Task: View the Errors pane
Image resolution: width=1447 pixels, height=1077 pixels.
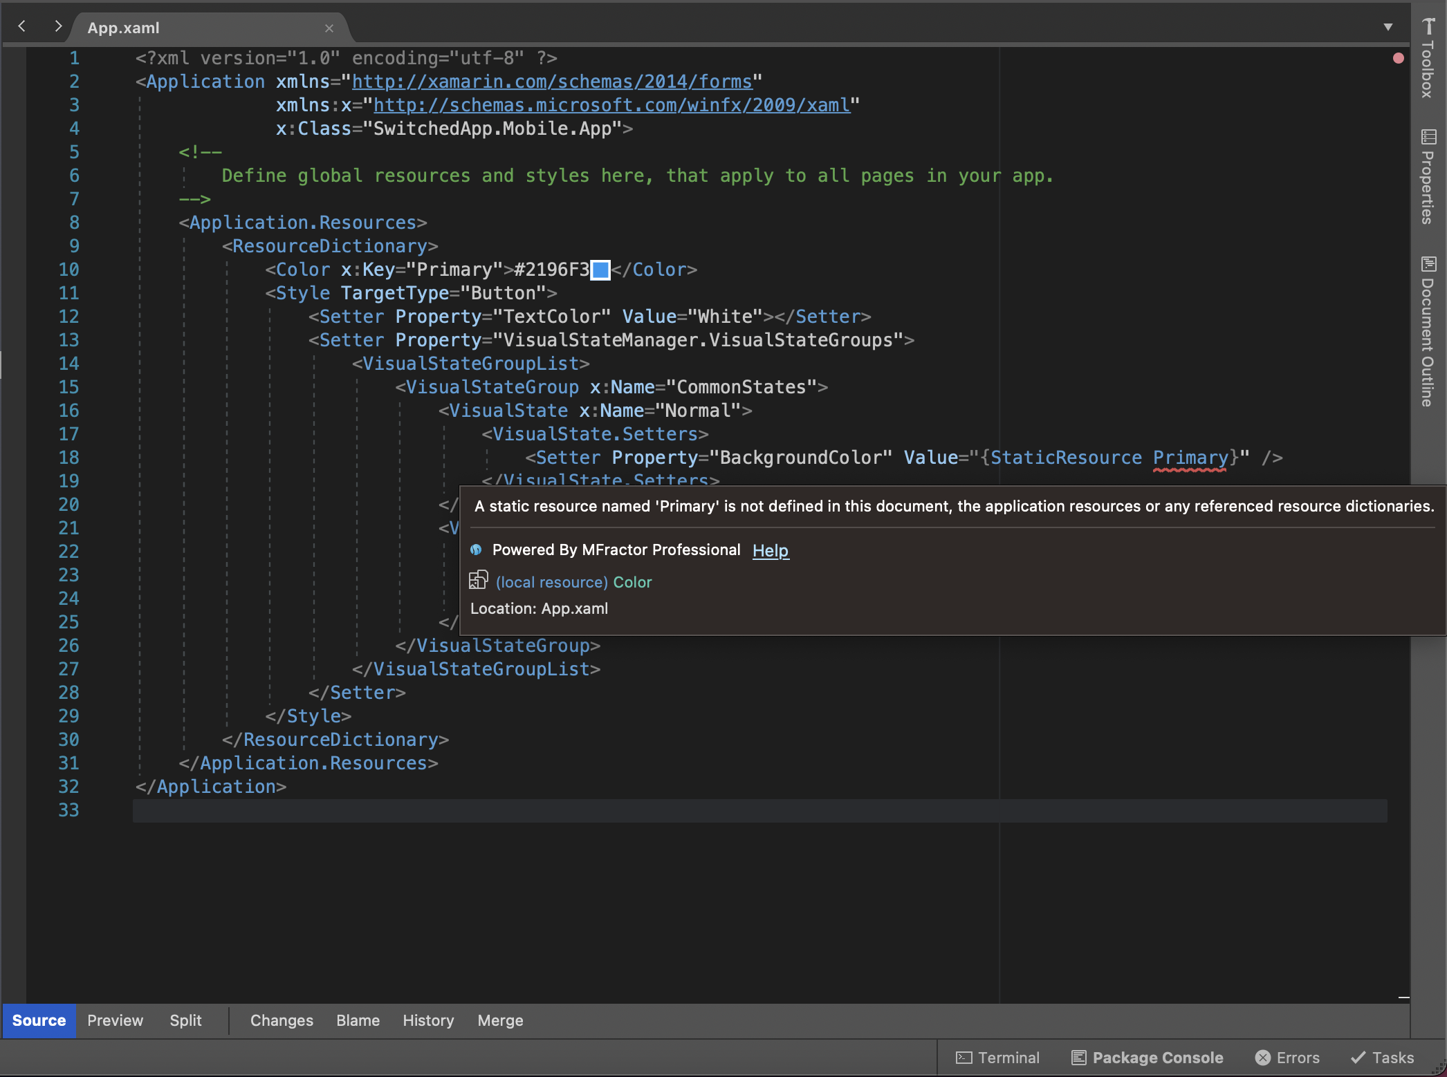Action: pos(1288,1057)
